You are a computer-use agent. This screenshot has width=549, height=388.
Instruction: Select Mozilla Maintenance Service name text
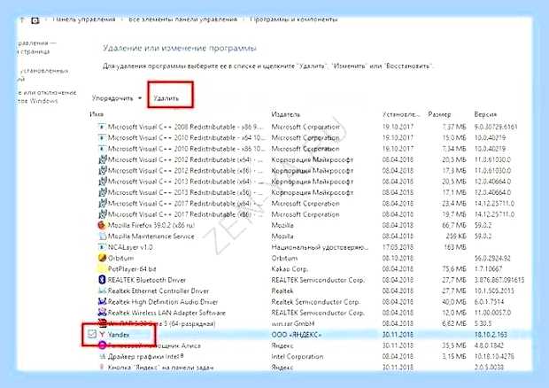tap(151, 236)
